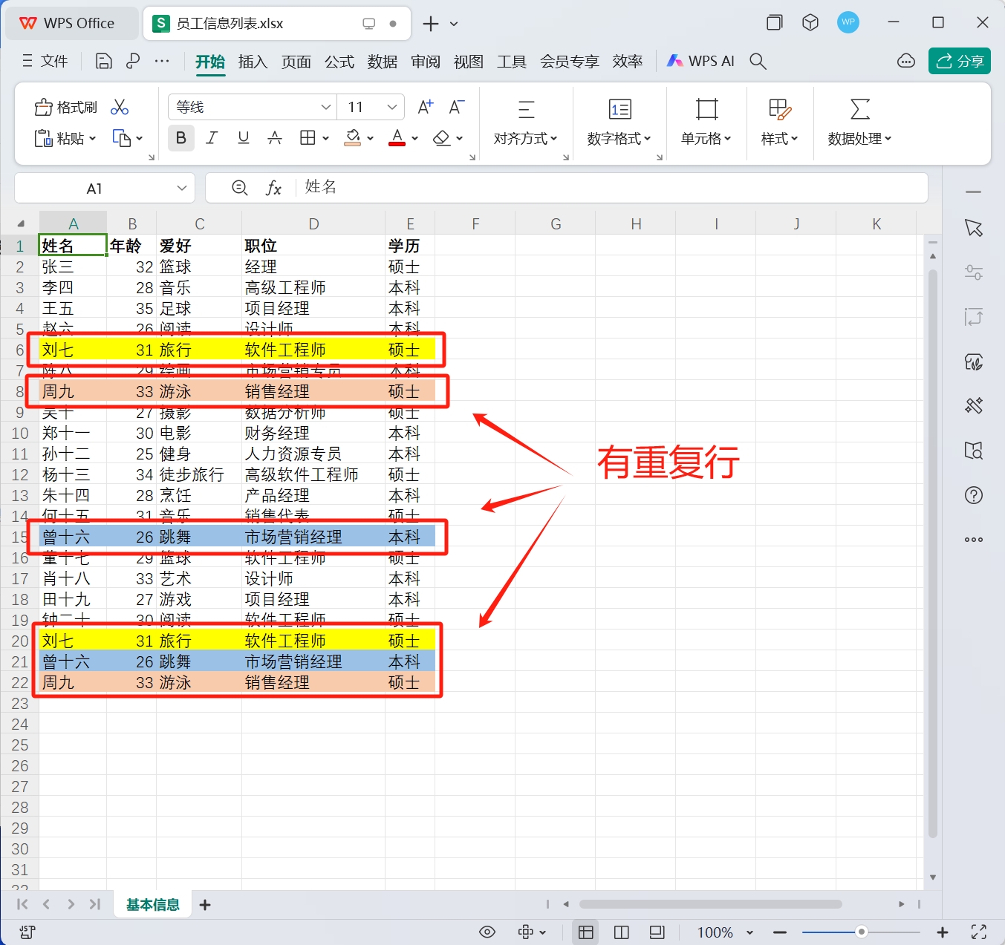The image size is (1005, 945).
Task: Click the Format Painter (格式刷) icon
Action: (65, 108)
